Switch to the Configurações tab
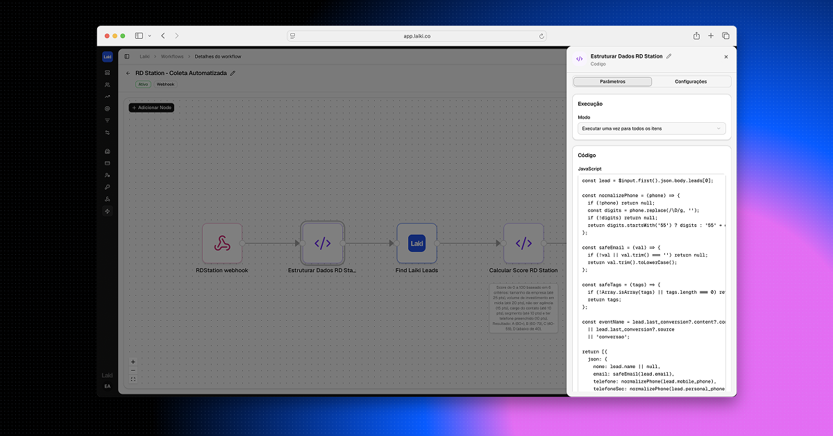The image size is (833, 436). tap(691, 82)
